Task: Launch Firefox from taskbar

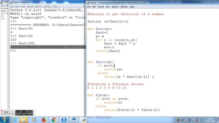Action: pos(44,120)
